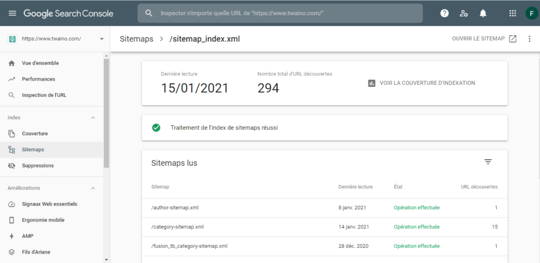This screenshot has height=263, width=540.
Task: Click the account avatar F
Action: (531, 13)
